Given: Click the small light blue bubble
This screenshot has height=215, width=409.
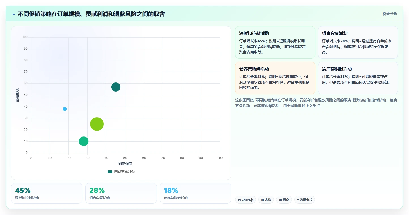Looking at the screenshot, I should [65, 109].
